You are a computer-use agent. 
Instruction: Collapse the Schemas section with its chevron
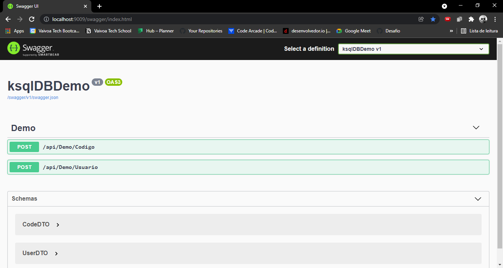click(478, 199)
